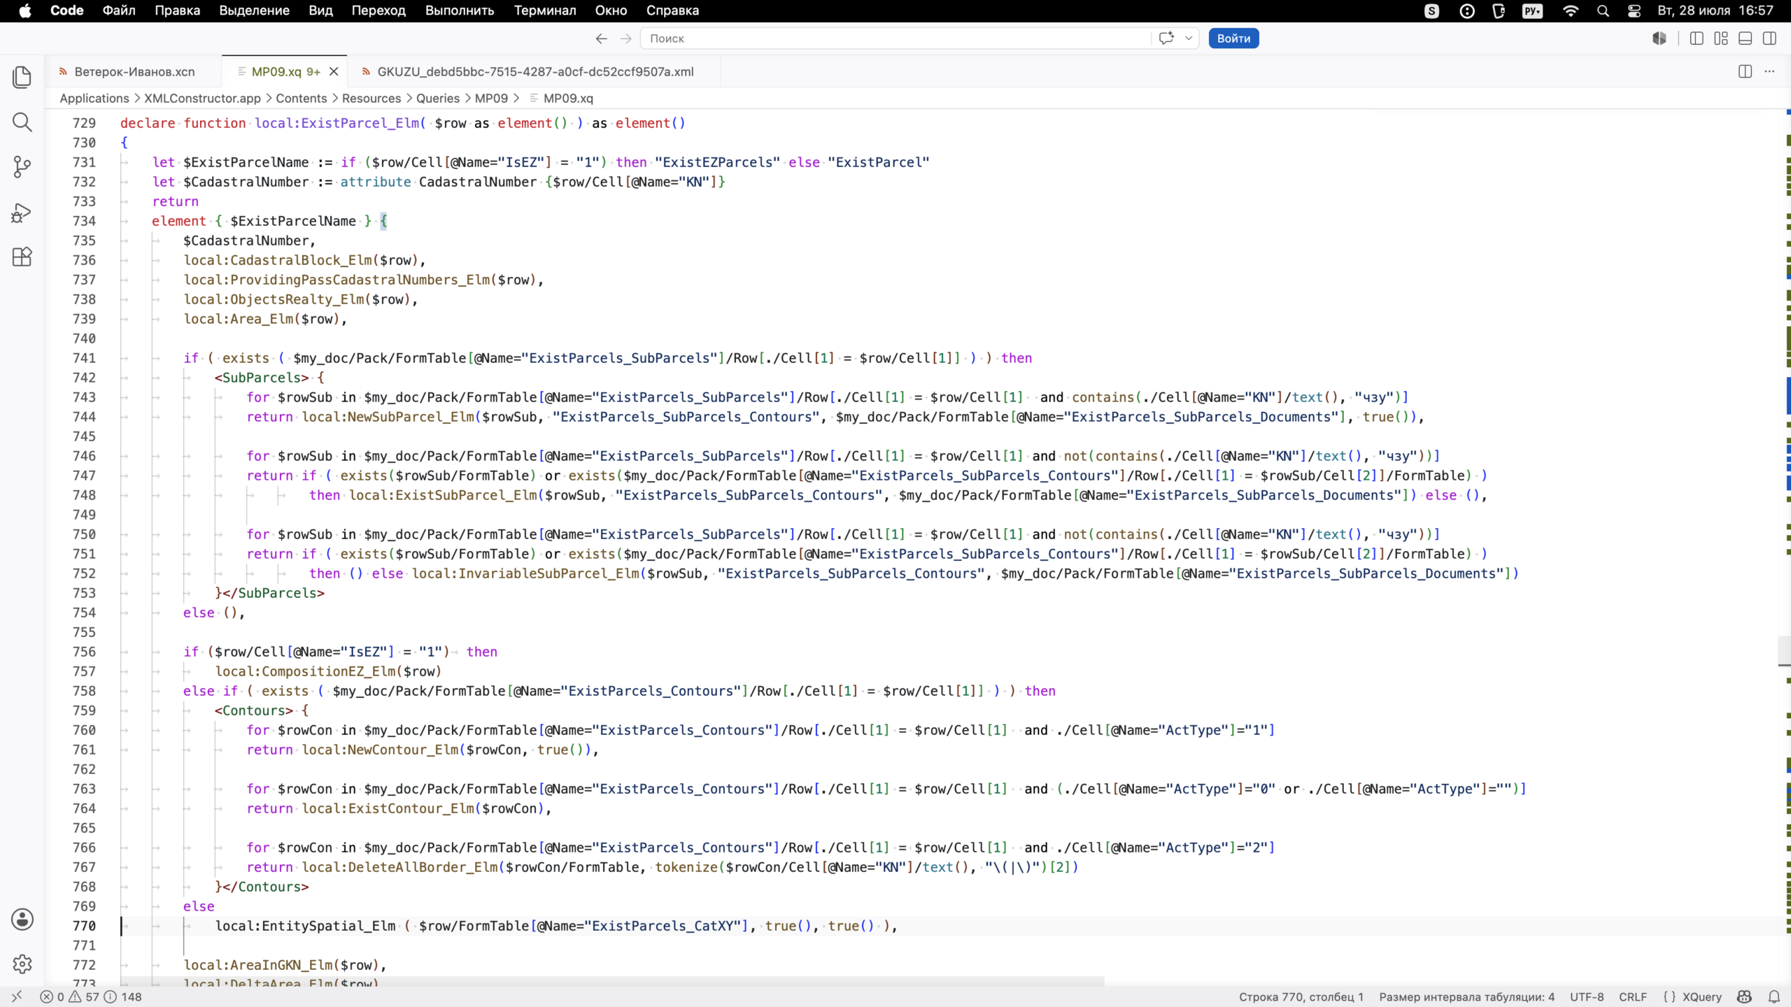Click the Wi-Fi icon in menu bar

pos(1571,10)
